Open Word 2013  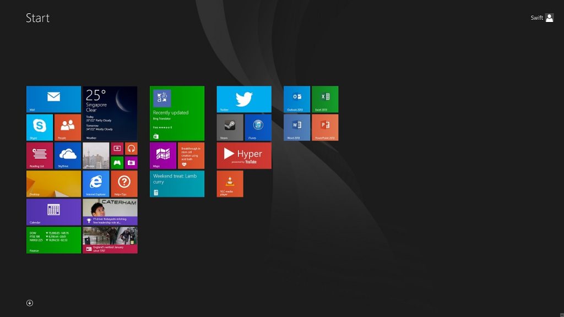(296, 128)
